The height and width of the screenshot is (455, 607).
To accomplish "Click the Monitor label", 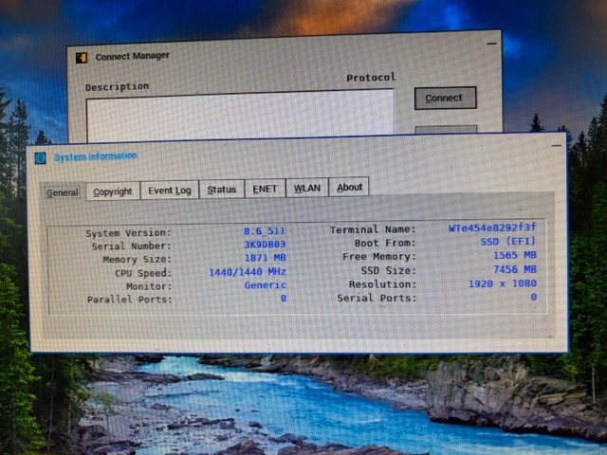I will [149, 286].
